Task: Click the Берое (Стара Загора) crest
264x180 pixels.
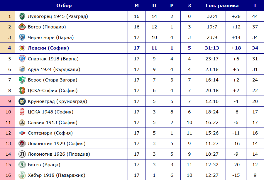Action: (x=22, y=80)
